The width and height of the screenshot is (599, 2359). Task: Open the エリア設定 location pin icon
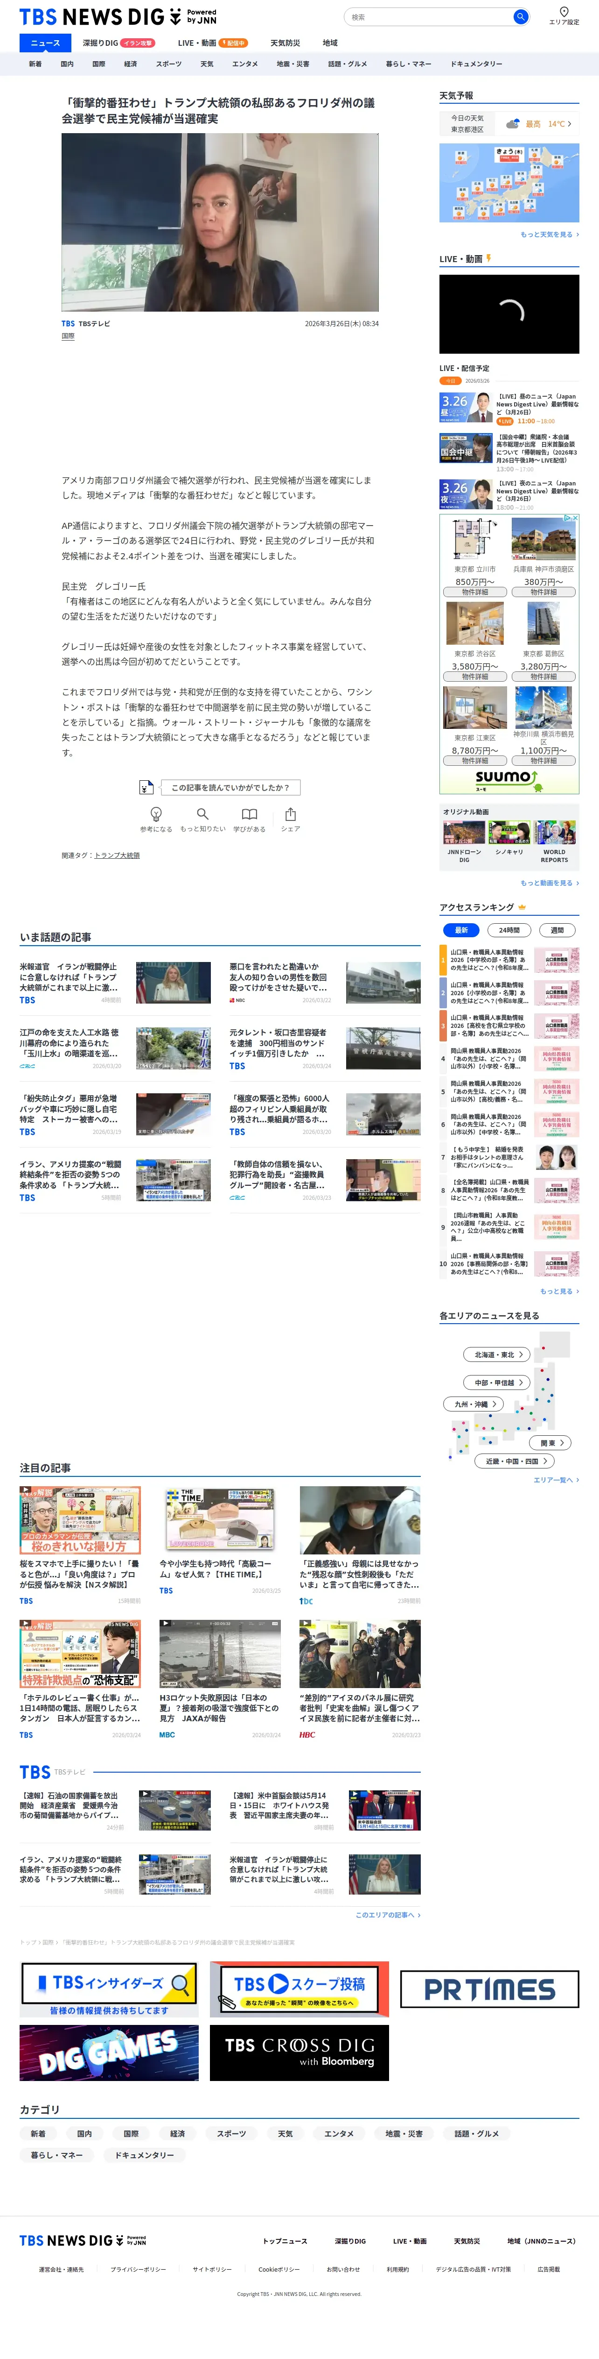pyautogui.click(x=564, y=12)
